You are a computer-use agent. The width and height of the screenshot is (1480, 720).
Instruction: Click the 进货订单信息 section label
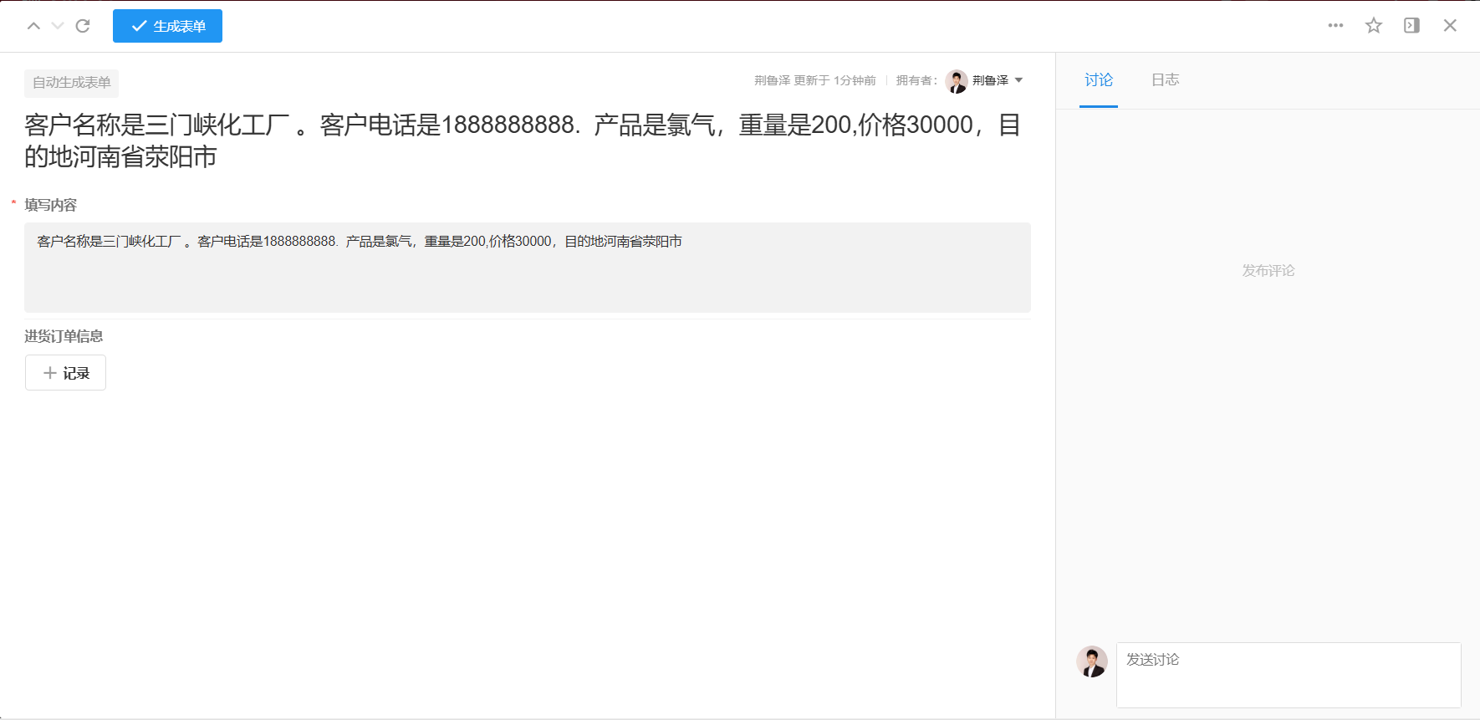(64, 336)
